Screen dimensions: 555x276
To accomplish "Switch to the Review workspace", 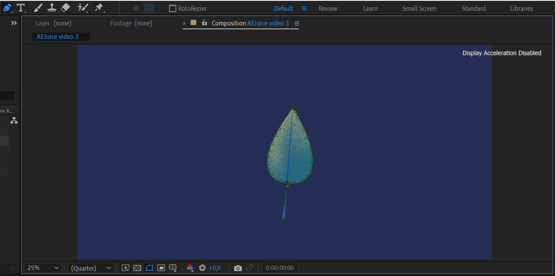I will click(328, 9).
